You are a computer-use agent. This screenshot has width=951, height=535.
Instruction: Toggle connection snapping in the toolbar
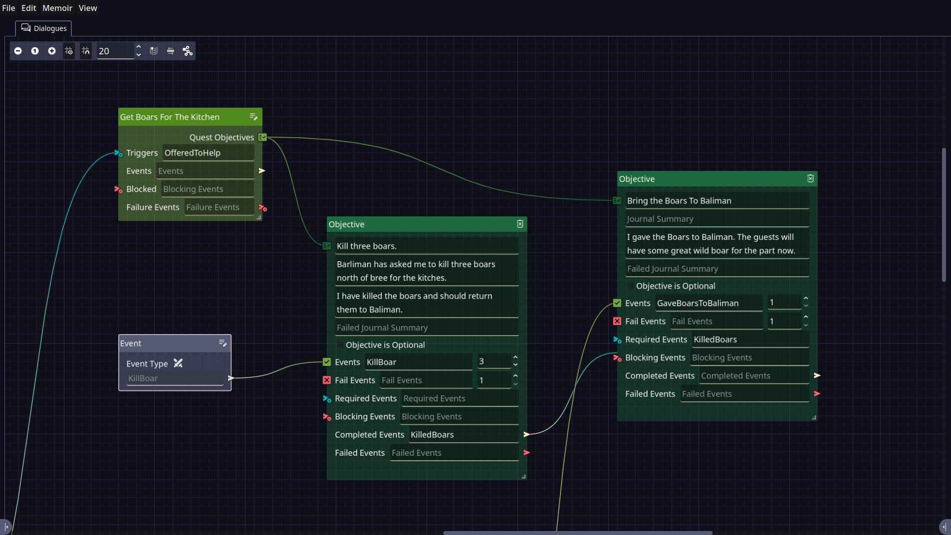pyautogui.click(x=86, y=51)
